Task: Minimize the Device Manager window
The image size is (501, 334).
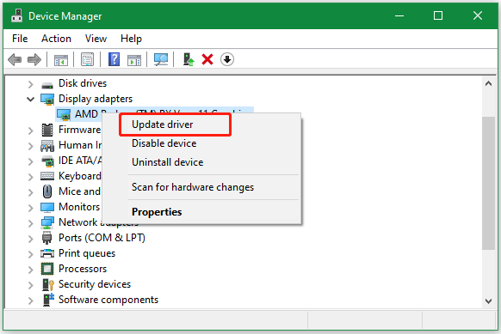Action: (x=399, y=15)
